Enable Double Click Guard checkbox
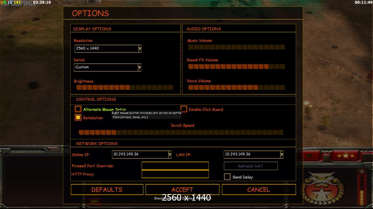This screenshot has width=373, height=209. click(184, 109)
